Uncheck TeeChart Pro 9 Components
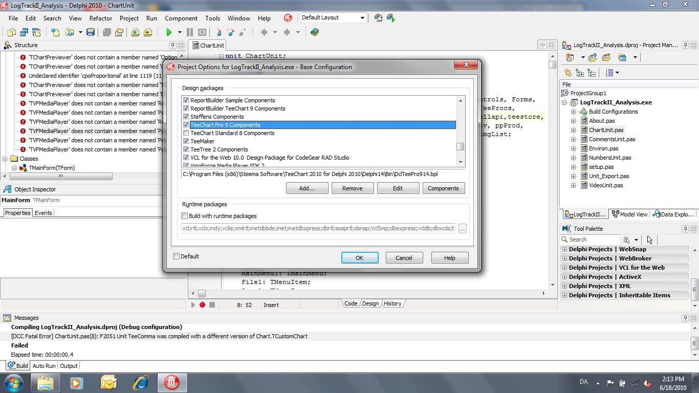The width and height of the screenshot is (699, 393). coord(186,125)
